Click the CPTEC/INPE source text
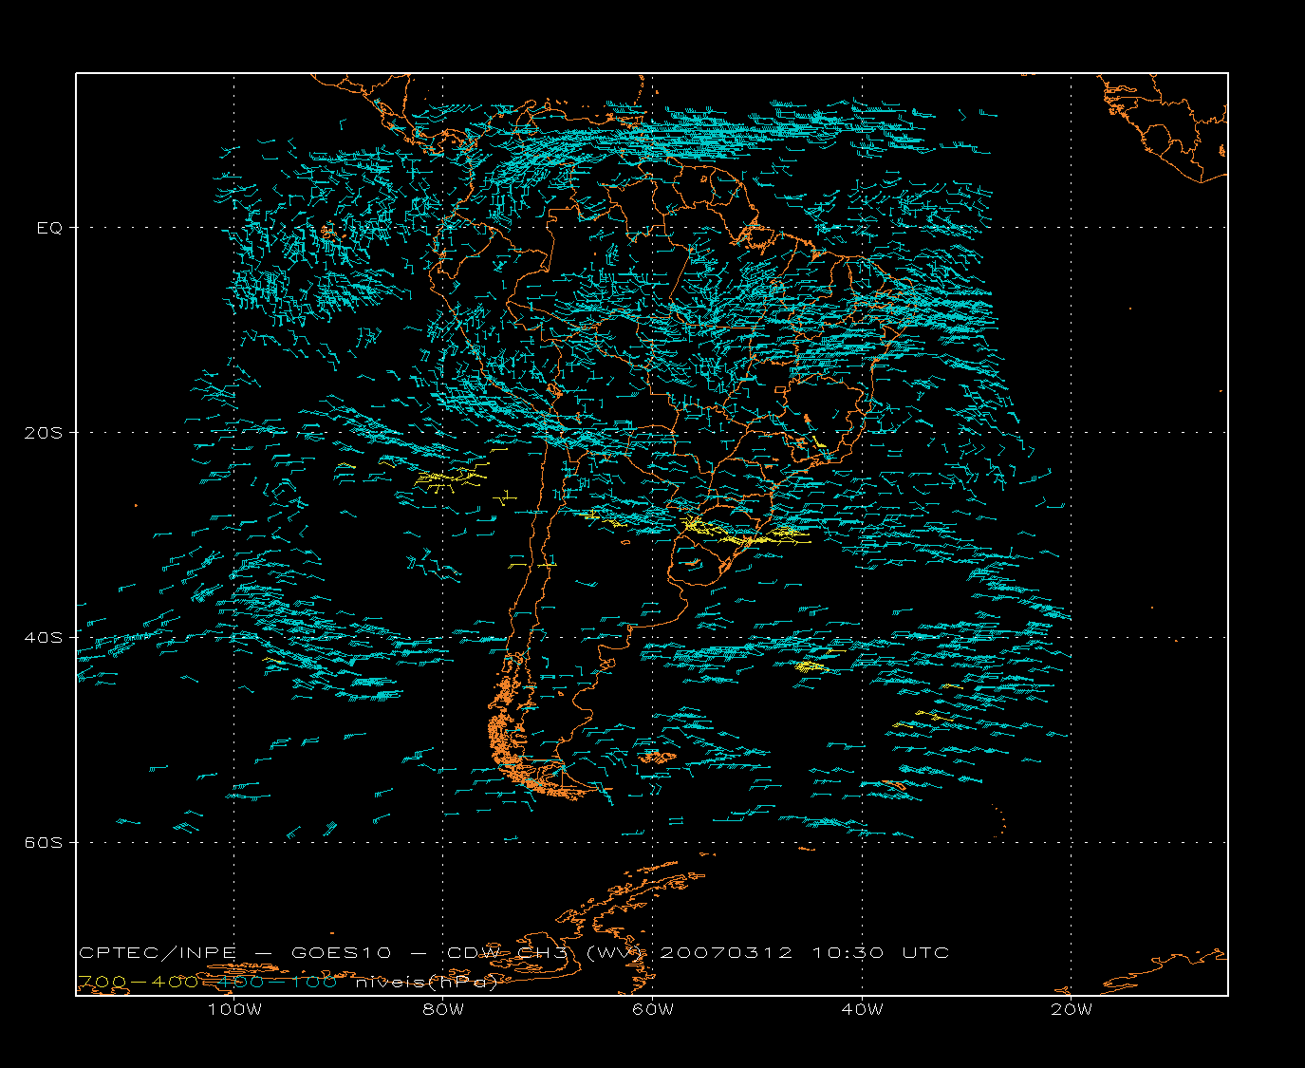The height and width of the screenshot is (1068, 1305). pyautogui.click(x=157, y=952)
